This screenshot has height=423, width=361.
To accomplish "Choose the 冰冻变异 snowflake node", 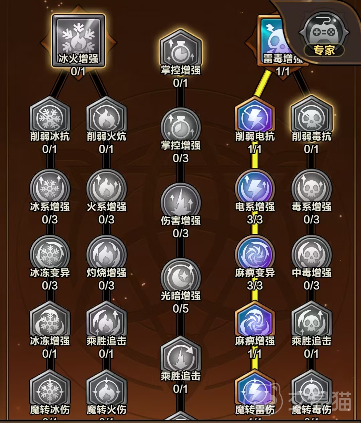I will coord(50,254).
